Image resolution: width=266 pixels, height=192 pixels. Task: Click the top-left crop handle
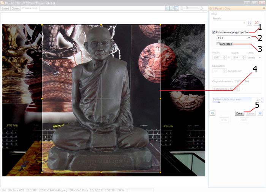pyautogui.click(x=42, y=25)
